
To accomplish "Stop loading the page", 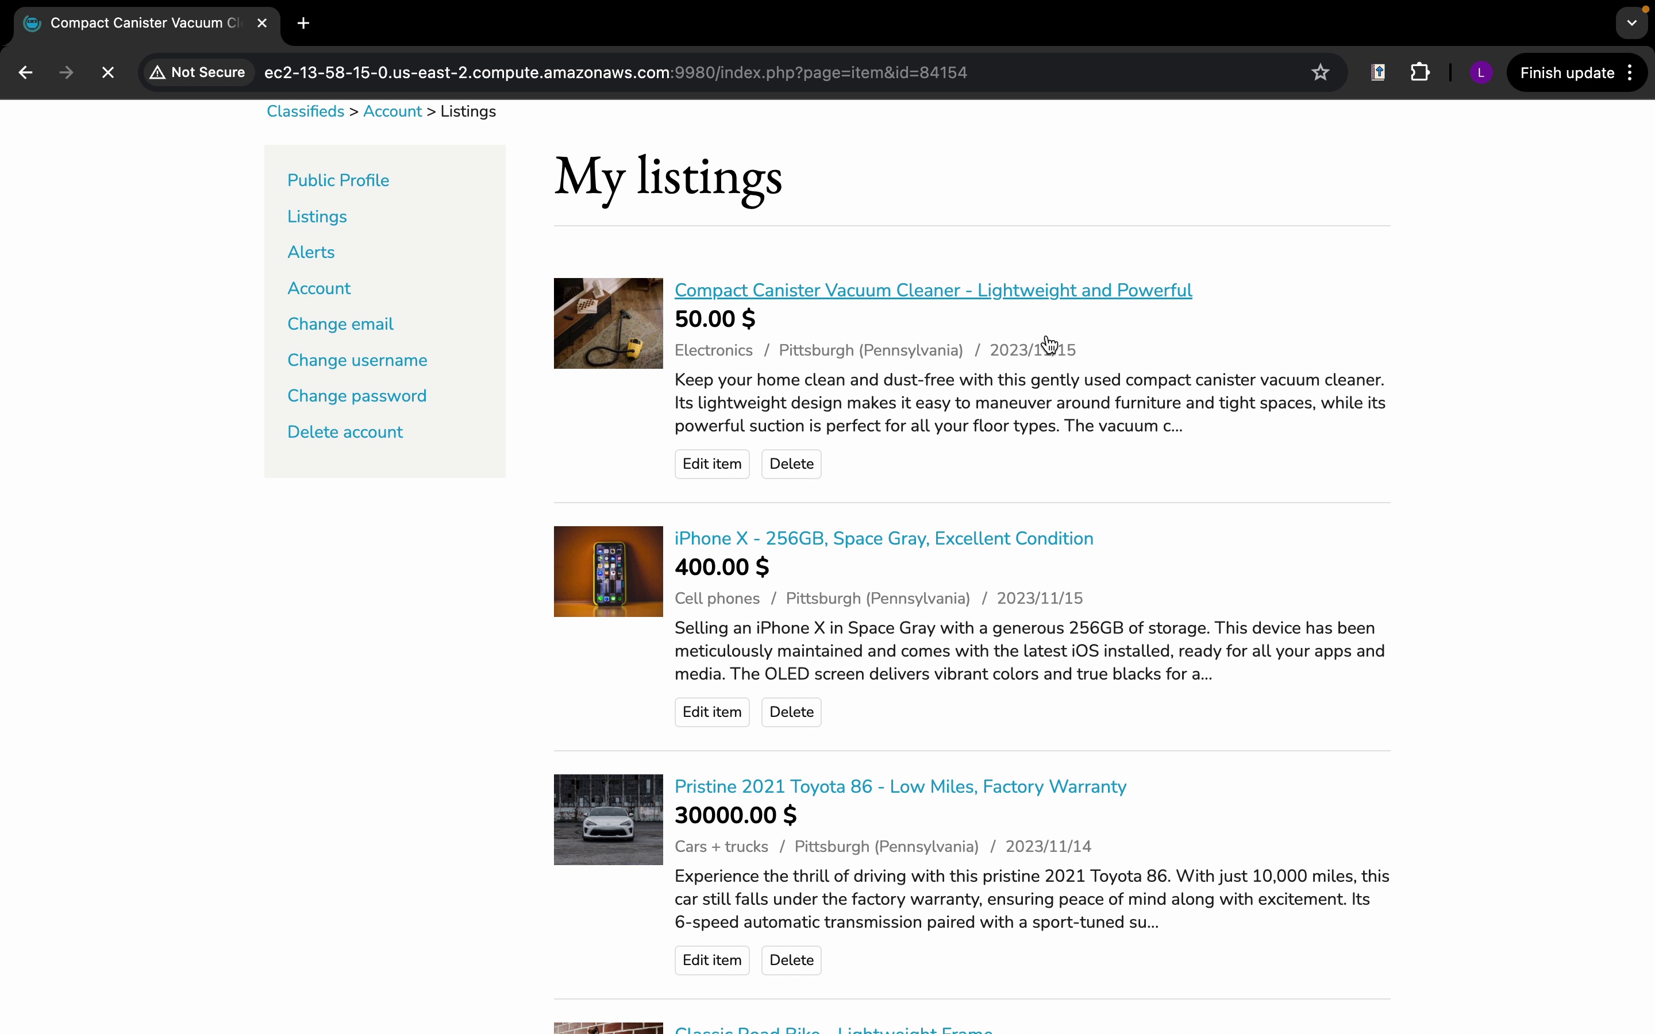I will 107,72.
